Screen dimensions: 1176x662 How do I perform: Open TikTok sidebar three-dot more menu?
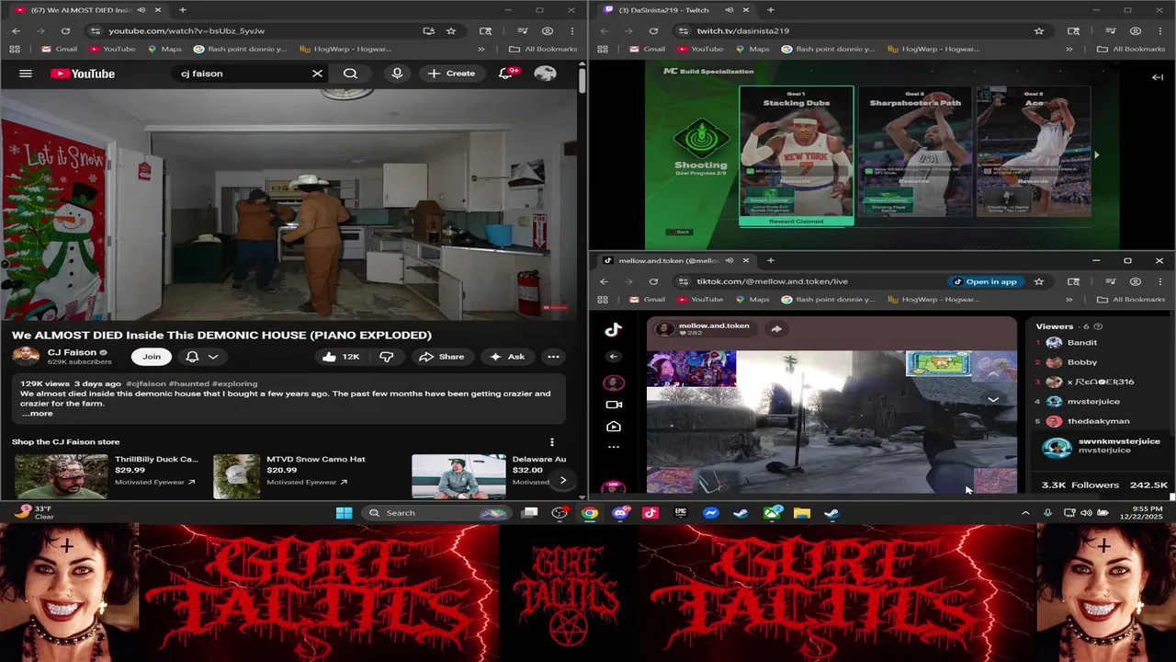tap(614, 448)
